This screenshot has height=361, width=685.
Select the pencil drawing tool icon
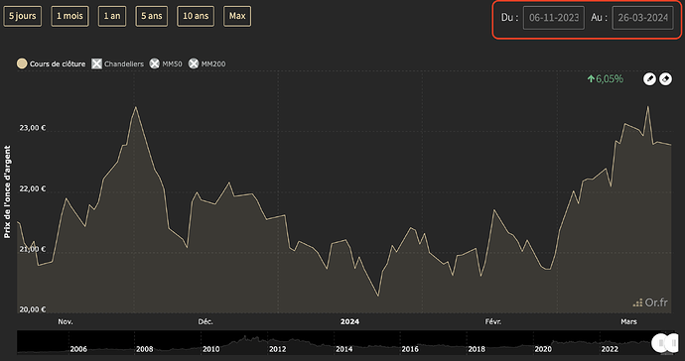[649, 79]
